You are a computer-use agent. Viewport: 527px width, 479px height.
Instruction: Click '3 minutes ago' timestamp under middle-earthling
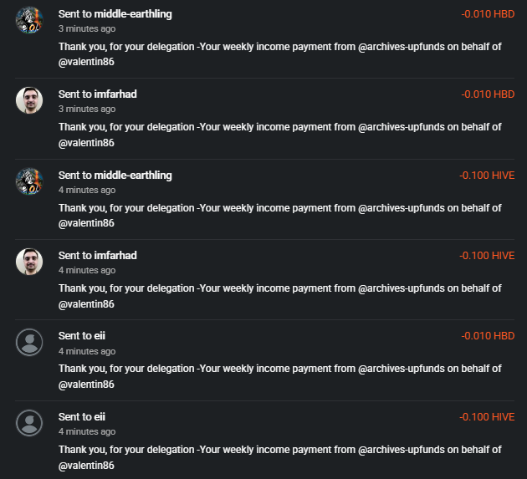point(87,29)
